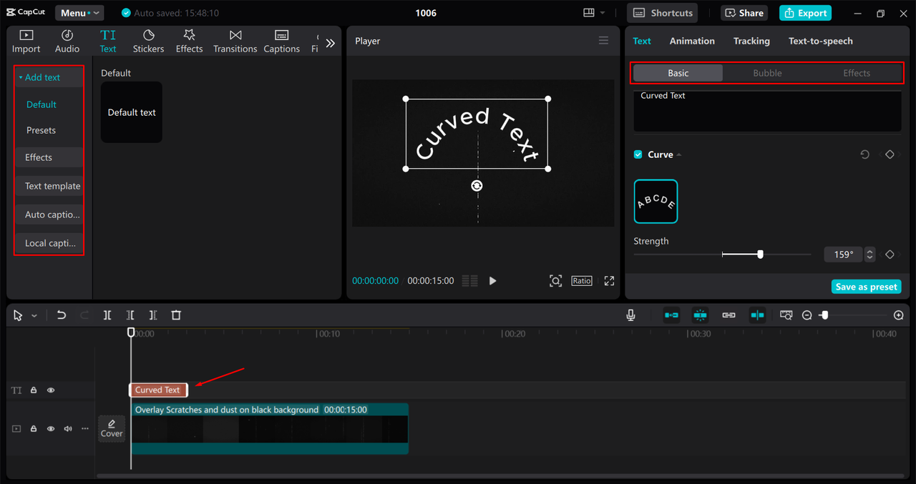The height and width of the screenshot is (484, 916).
Task: Toggle main track magnet
Action: 671,315
